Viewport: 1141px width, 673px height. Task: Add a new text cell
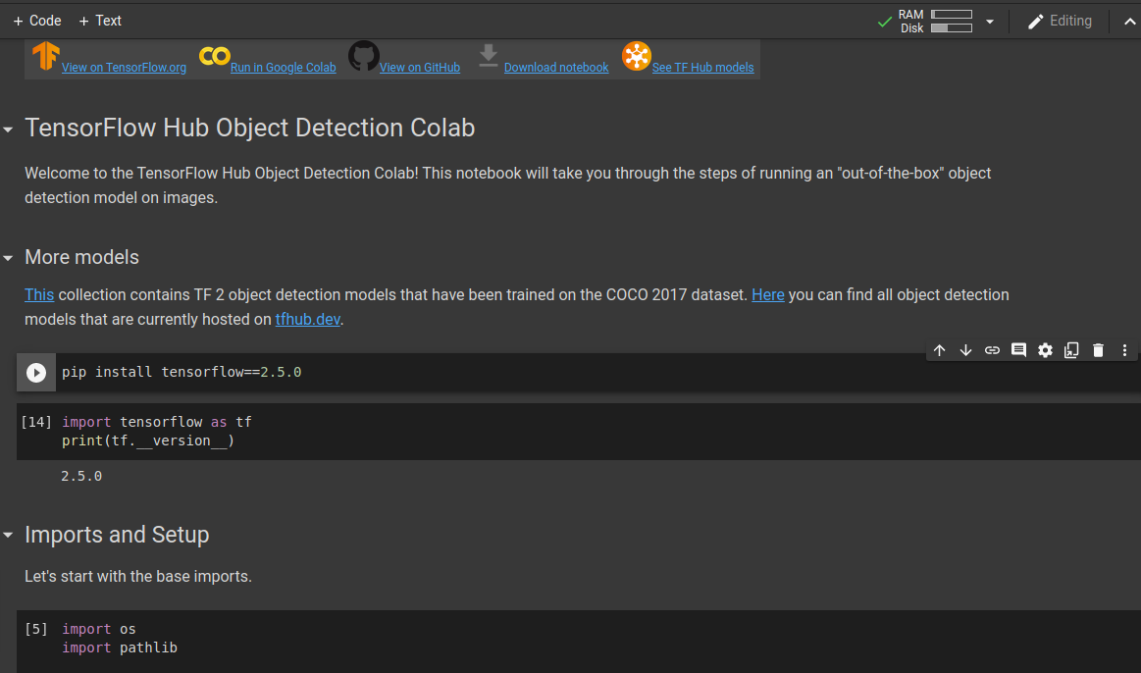[x=100, y=20]
